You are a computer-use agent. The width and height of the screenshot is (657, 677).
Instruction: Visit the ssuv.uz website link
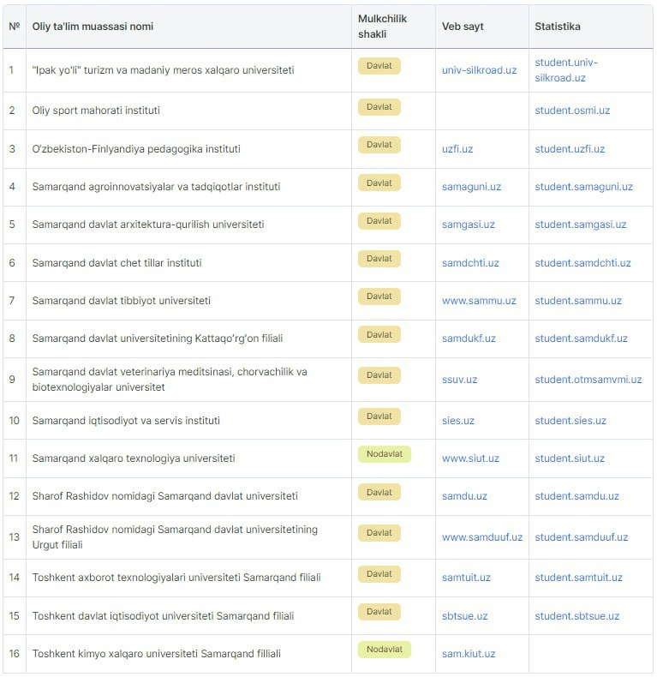coord(459,380)
